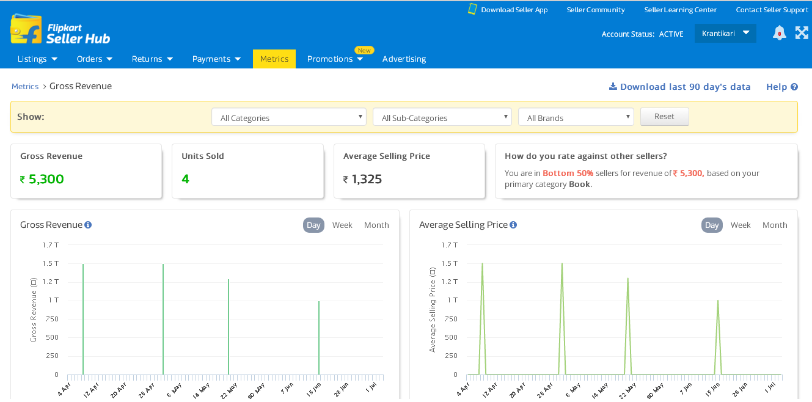Open Help via the question mark icon
Image resolution: width=812 pixels, height=402 pixels.
click(794, 86)
